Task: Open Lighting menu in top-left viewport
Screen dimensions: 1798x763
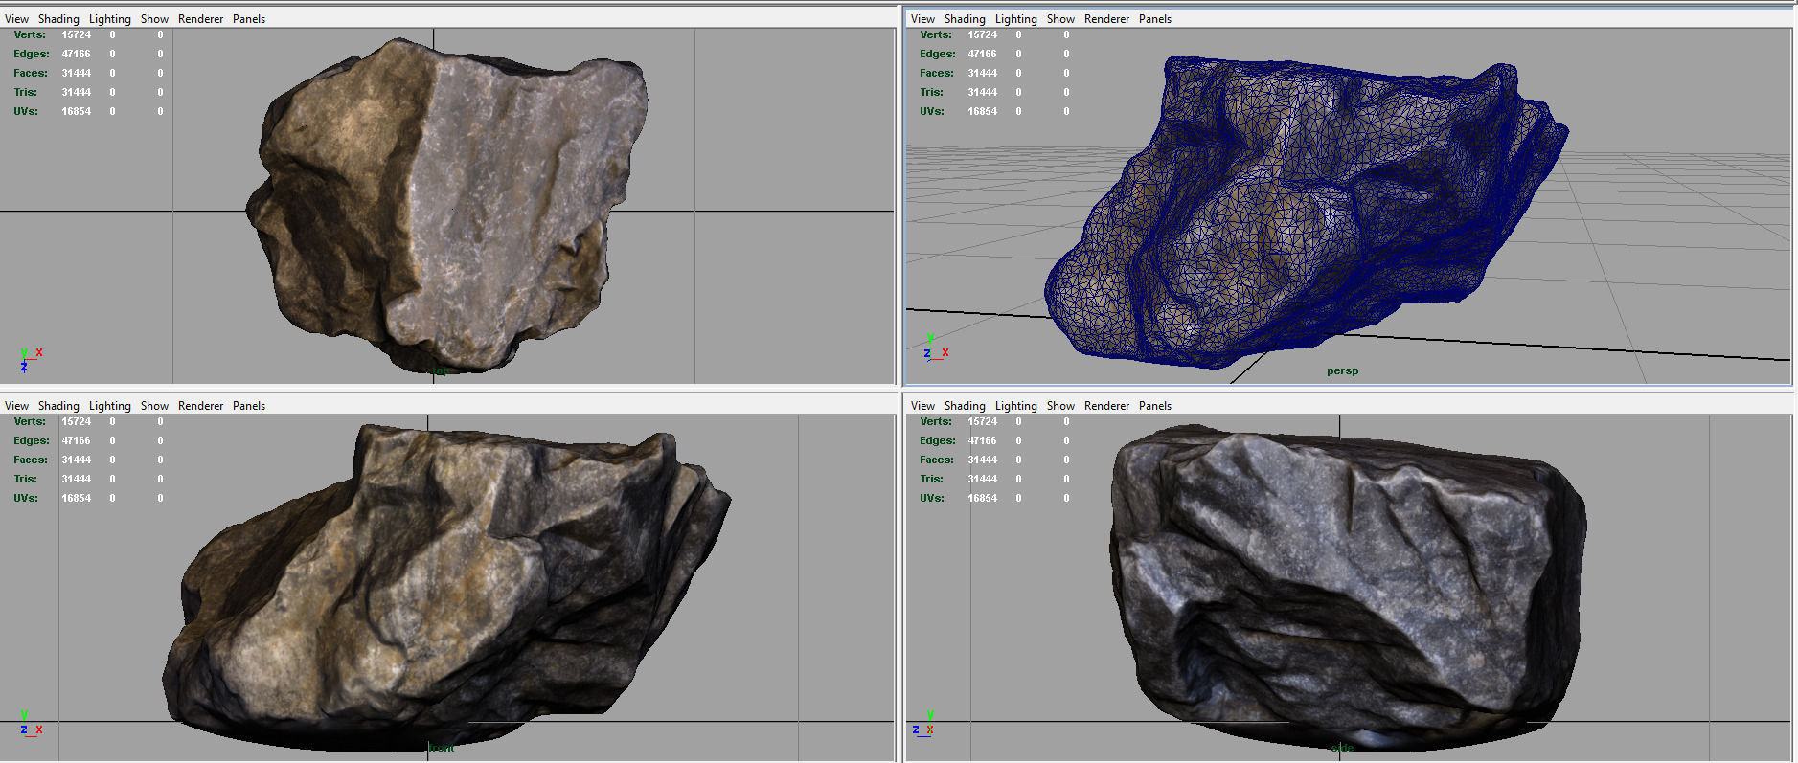Action: coord(110,19)
